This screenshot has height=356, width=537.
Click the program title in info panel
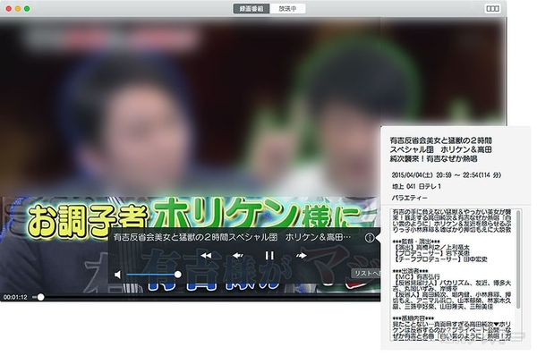pos(441,149)
